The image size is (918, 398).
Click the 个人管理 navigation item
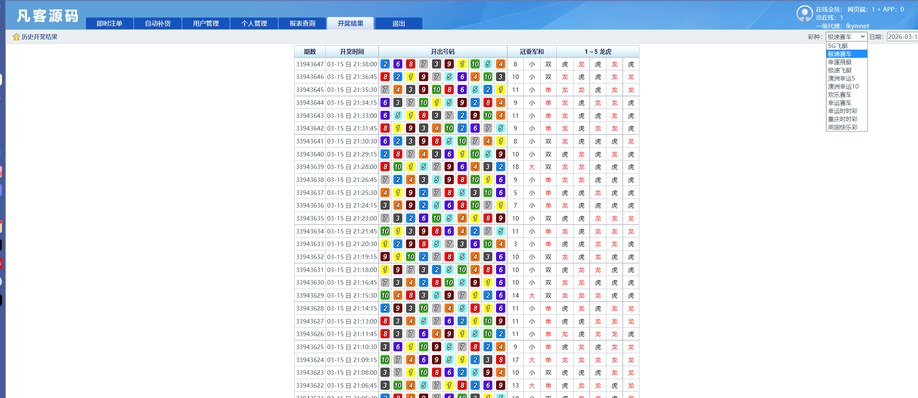254,23
